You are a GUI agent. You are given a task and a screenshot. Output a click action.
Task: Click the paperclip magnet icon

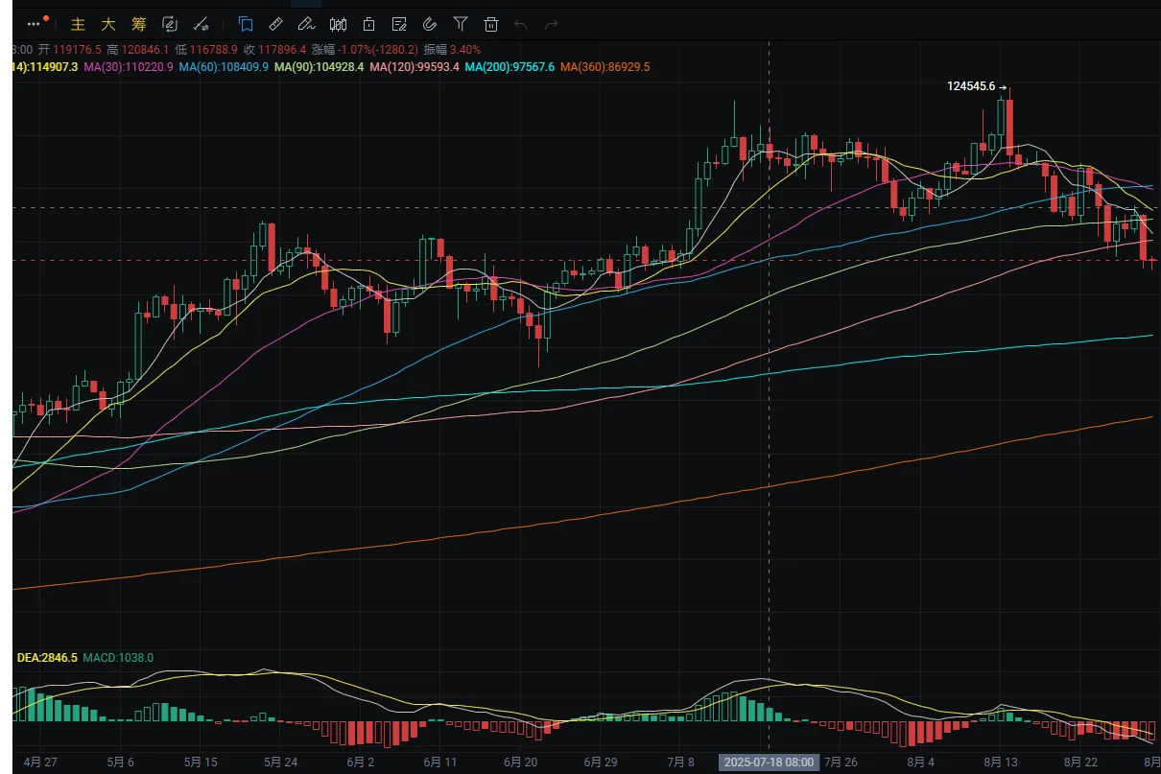(x=430, y=24)
